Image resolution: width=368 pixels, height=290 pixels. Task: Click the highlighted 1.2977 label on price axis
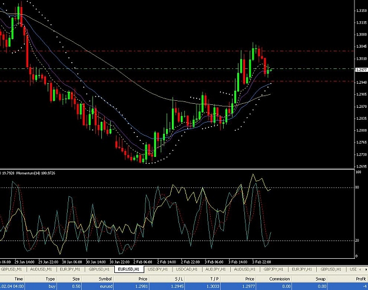click(x=362, y=70)
